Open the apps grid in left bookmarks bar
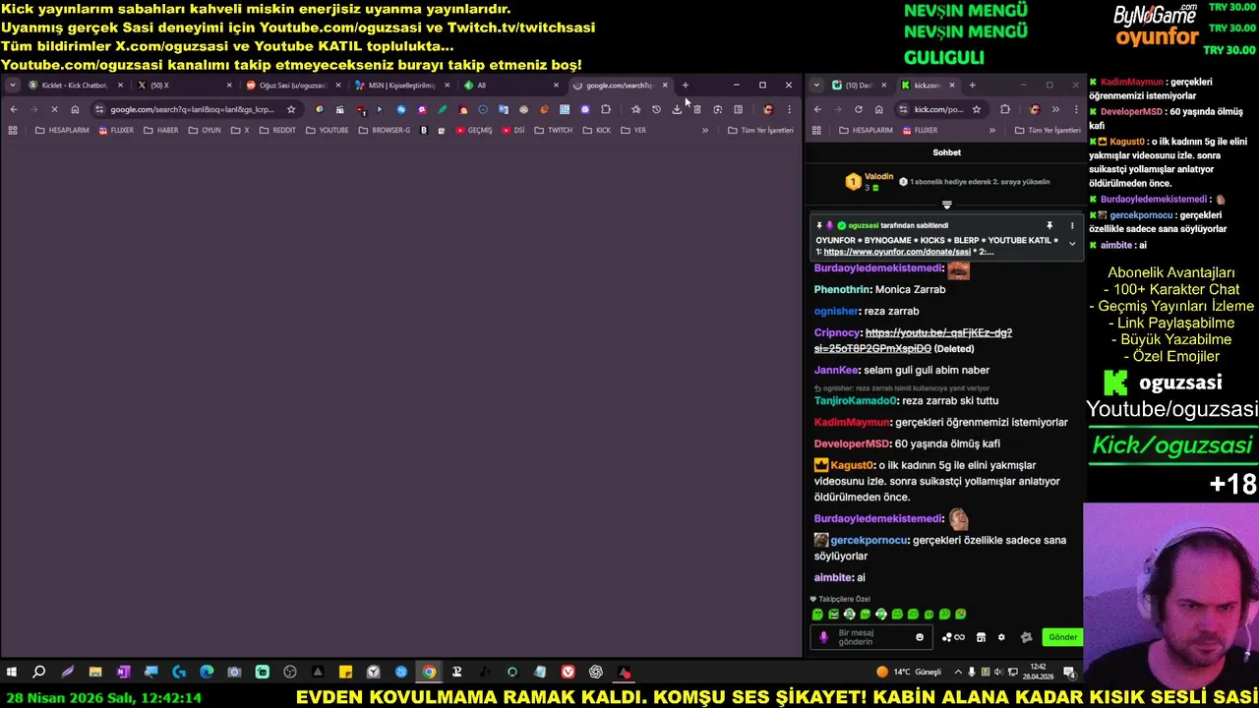The width and height of the screenshot is (1259, 708). [13, 130]
